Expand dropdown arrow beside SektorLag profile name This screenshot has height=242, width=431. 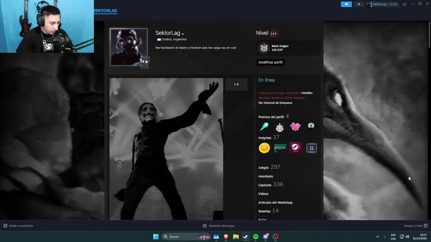tap(183, 34)
